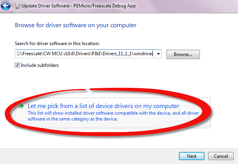Dismiss the dialog with Cancel
This screenshot has height=164, width=238.
(x=220, y=156)
